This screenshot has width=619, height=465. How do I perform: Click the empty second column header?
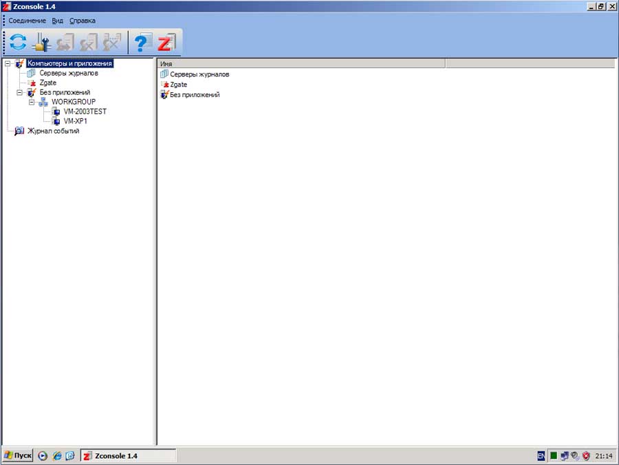point(530,63)
